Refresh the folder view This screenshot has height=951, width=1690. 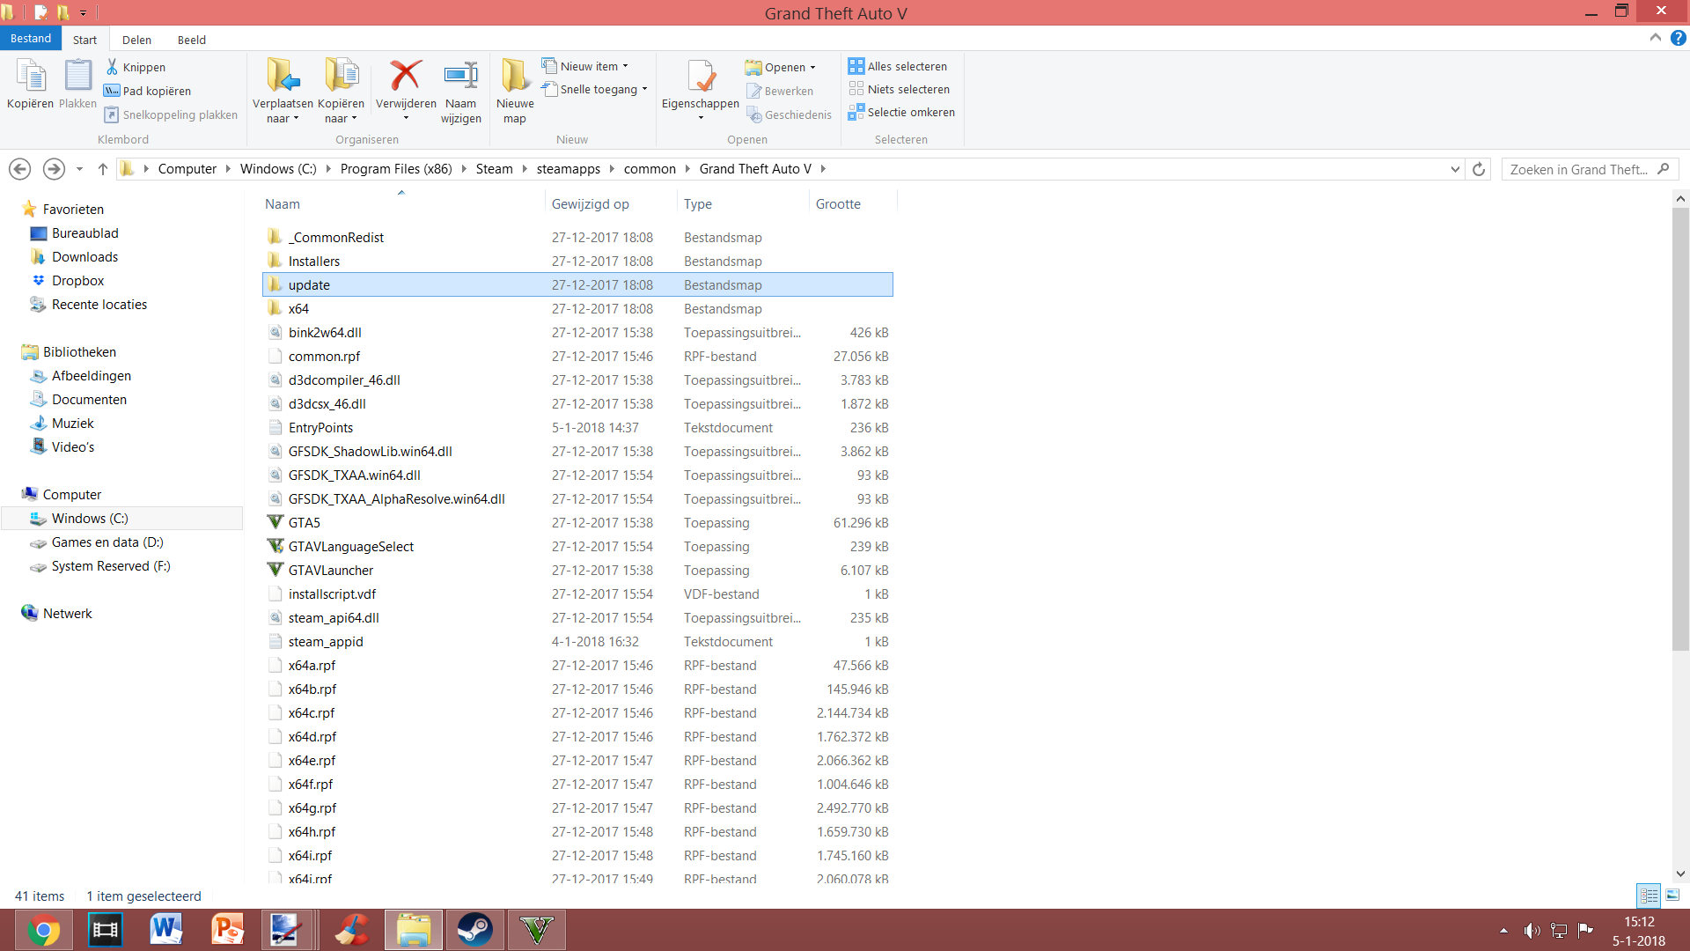(1479, 169)
